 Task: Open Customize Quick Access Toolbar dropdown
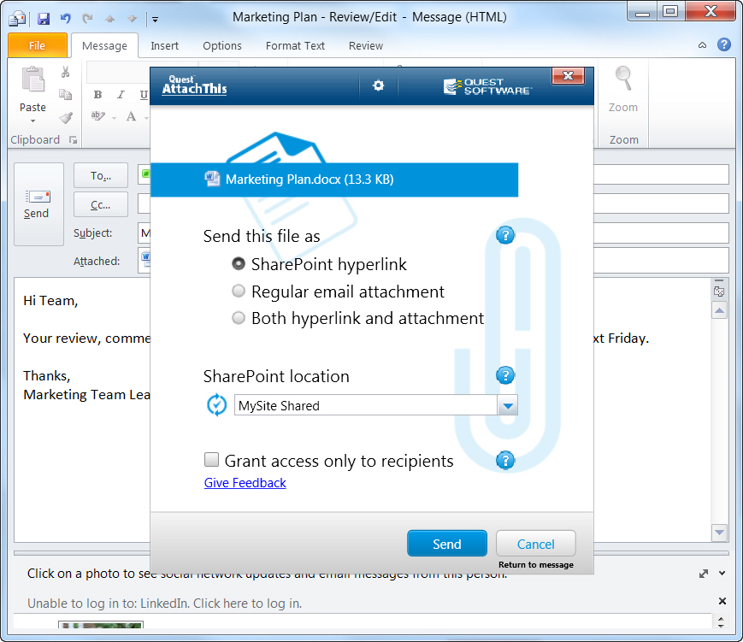[155, 20]
